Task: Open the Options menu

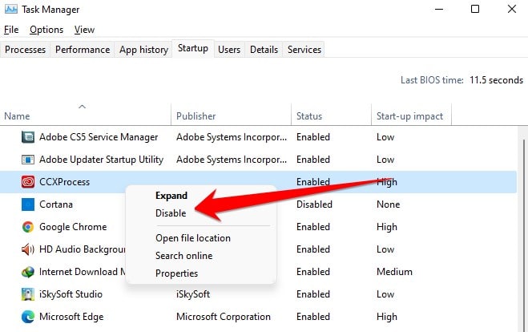Action: [x=46, y=30]
